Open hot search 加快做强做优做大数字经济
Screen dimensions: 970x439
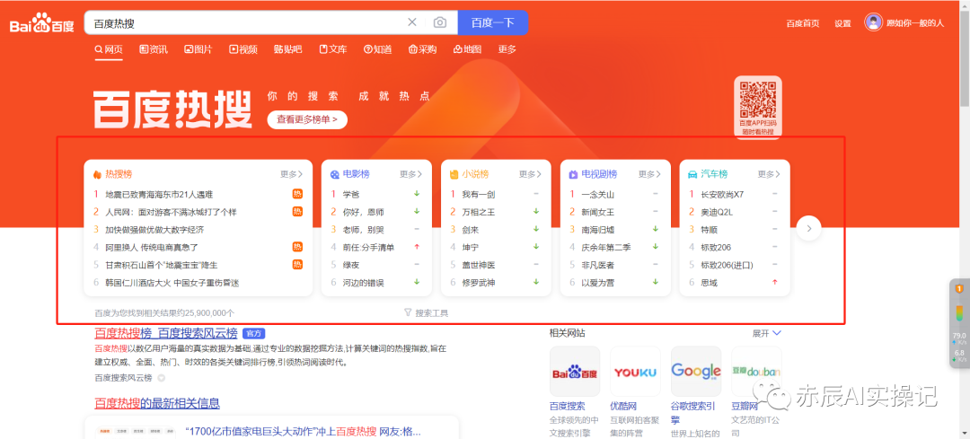coord(154,230)
